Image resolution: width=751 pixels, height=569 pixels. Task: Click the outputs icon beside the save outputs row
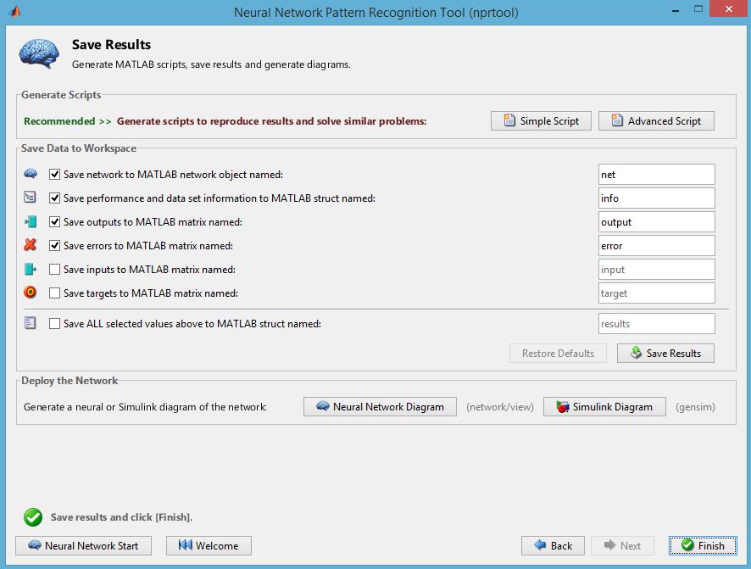31,221
